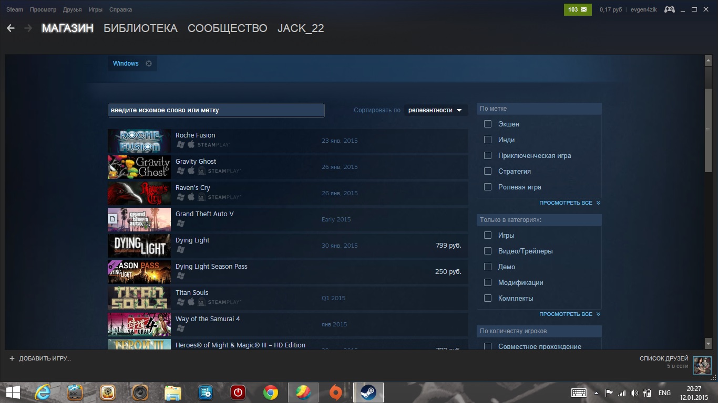Click the Grand Theft Auto V thumbnail

[139, 219]
